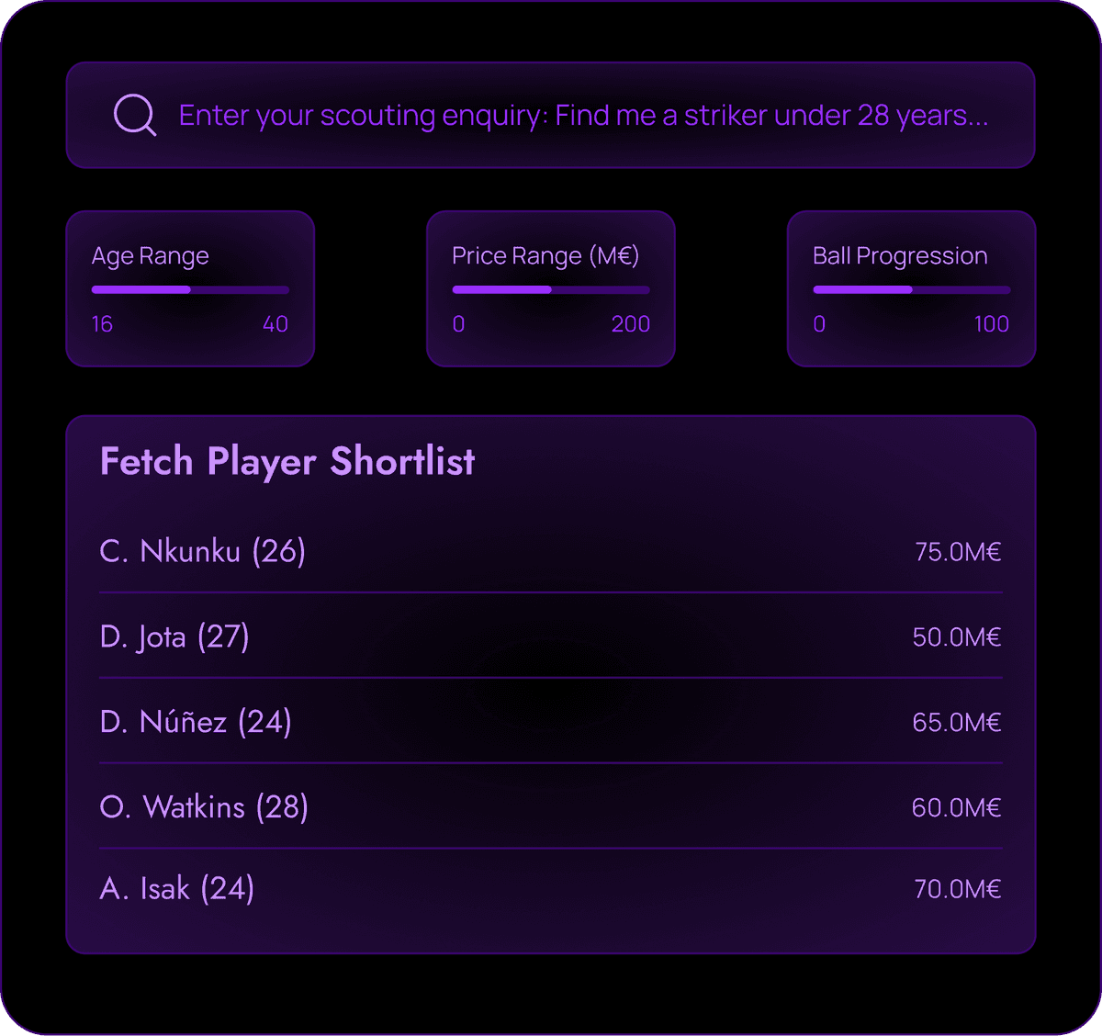Image resolution: width=1102 pixels, height=1036 pixels.
Task: Click inside the scouting enquiry search field
Action: click(x=551, y=116)
